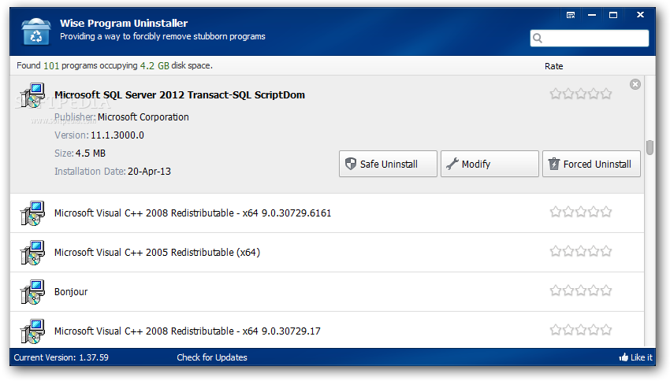This screenshot has height=381, width=670.
Task: Click the Safe Uninstall button
Action: coord(388,164)
